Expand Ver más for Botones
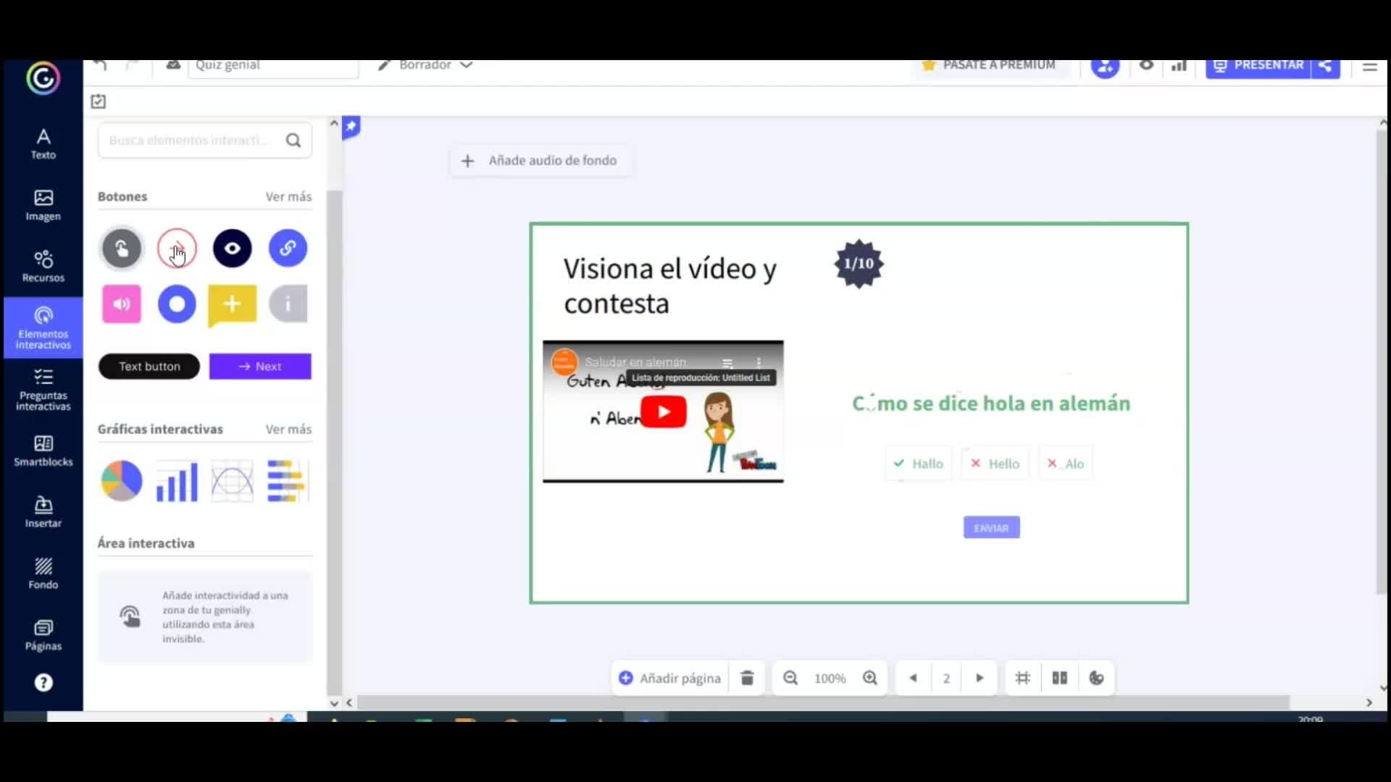The height and width of the screenshot is (782, 1391). 288,196
